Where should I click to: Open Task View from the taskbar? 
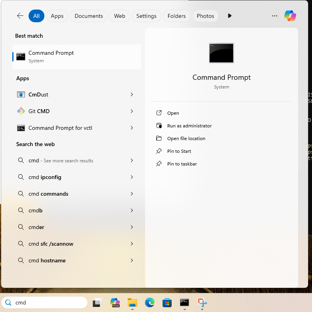click(x=98, y=303)
